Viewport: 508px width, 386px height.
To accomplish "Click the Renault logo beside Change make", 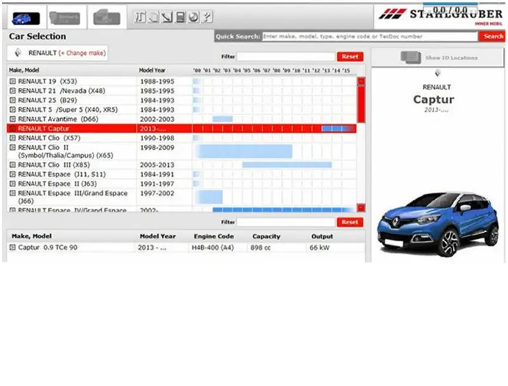I will [18, 53].
